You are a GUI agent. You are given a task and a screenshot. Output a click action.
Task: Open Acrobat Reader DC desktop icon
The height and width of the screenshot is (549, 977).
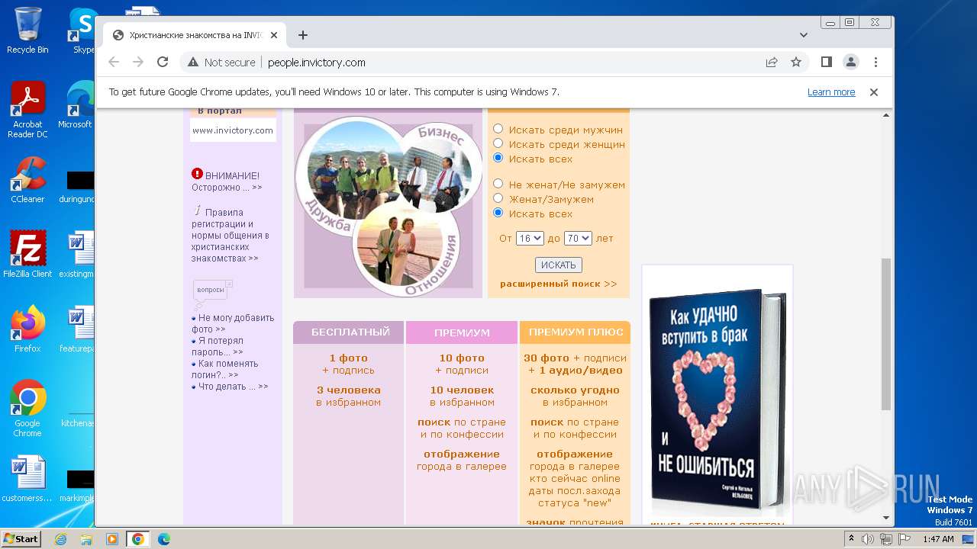coord(27,110)
